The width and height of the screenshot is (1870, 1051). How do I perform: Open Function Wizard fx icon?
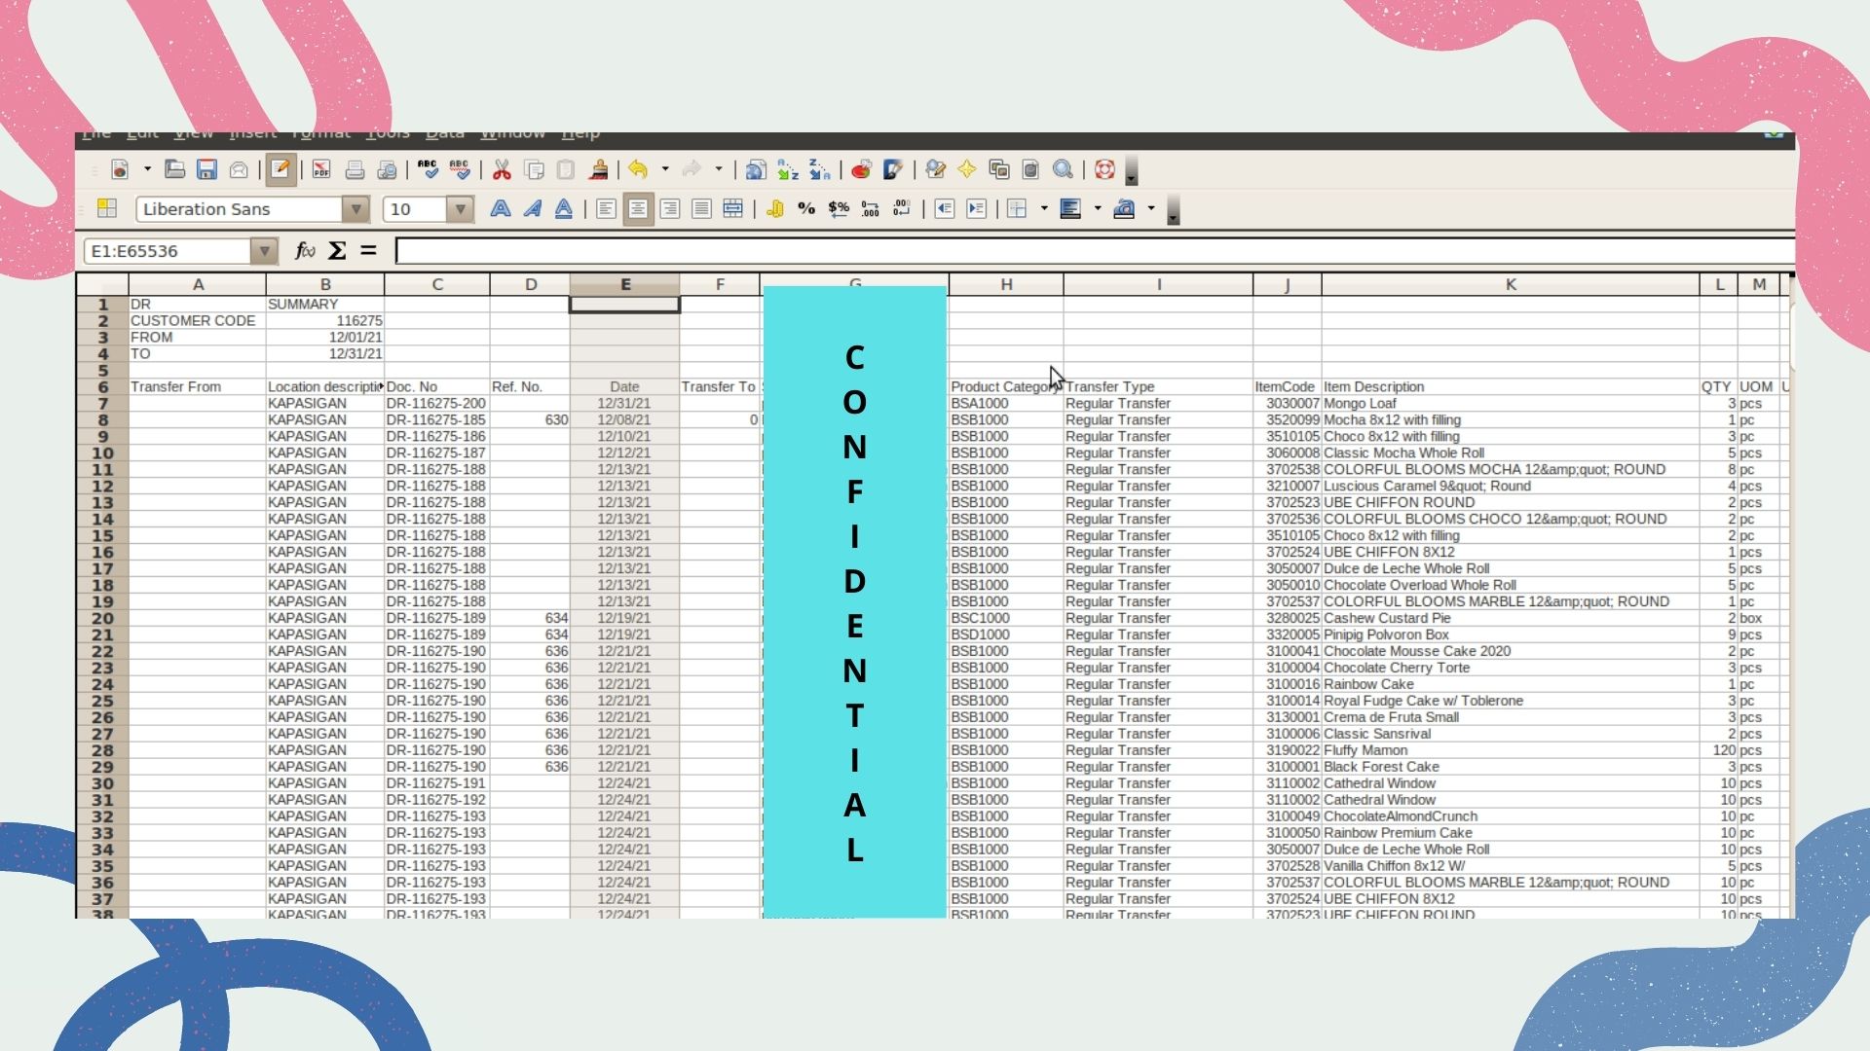tap(305, 251)
